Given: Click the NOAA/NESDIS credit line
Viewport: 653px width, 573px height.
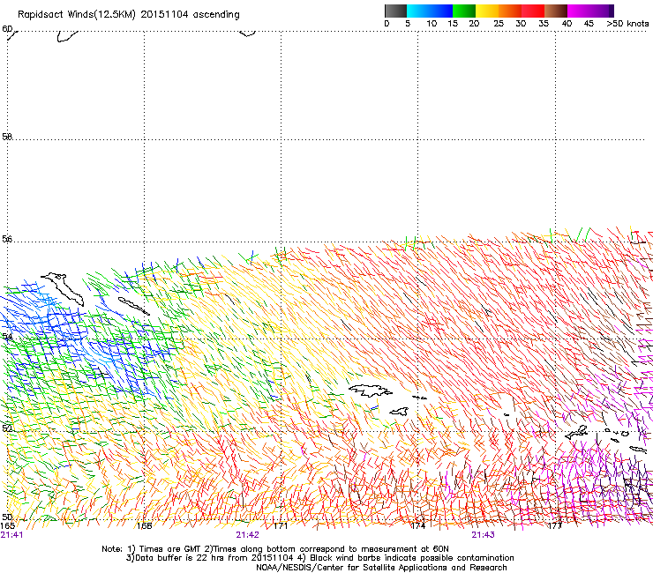Looking at the screenshot, I should [381, 568].
